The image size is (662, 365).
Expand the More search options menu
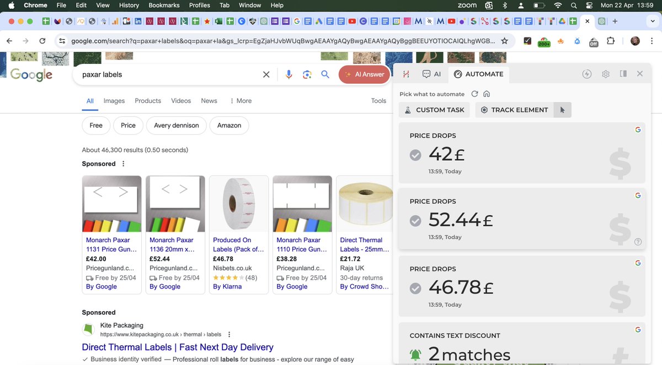point(240,101)
